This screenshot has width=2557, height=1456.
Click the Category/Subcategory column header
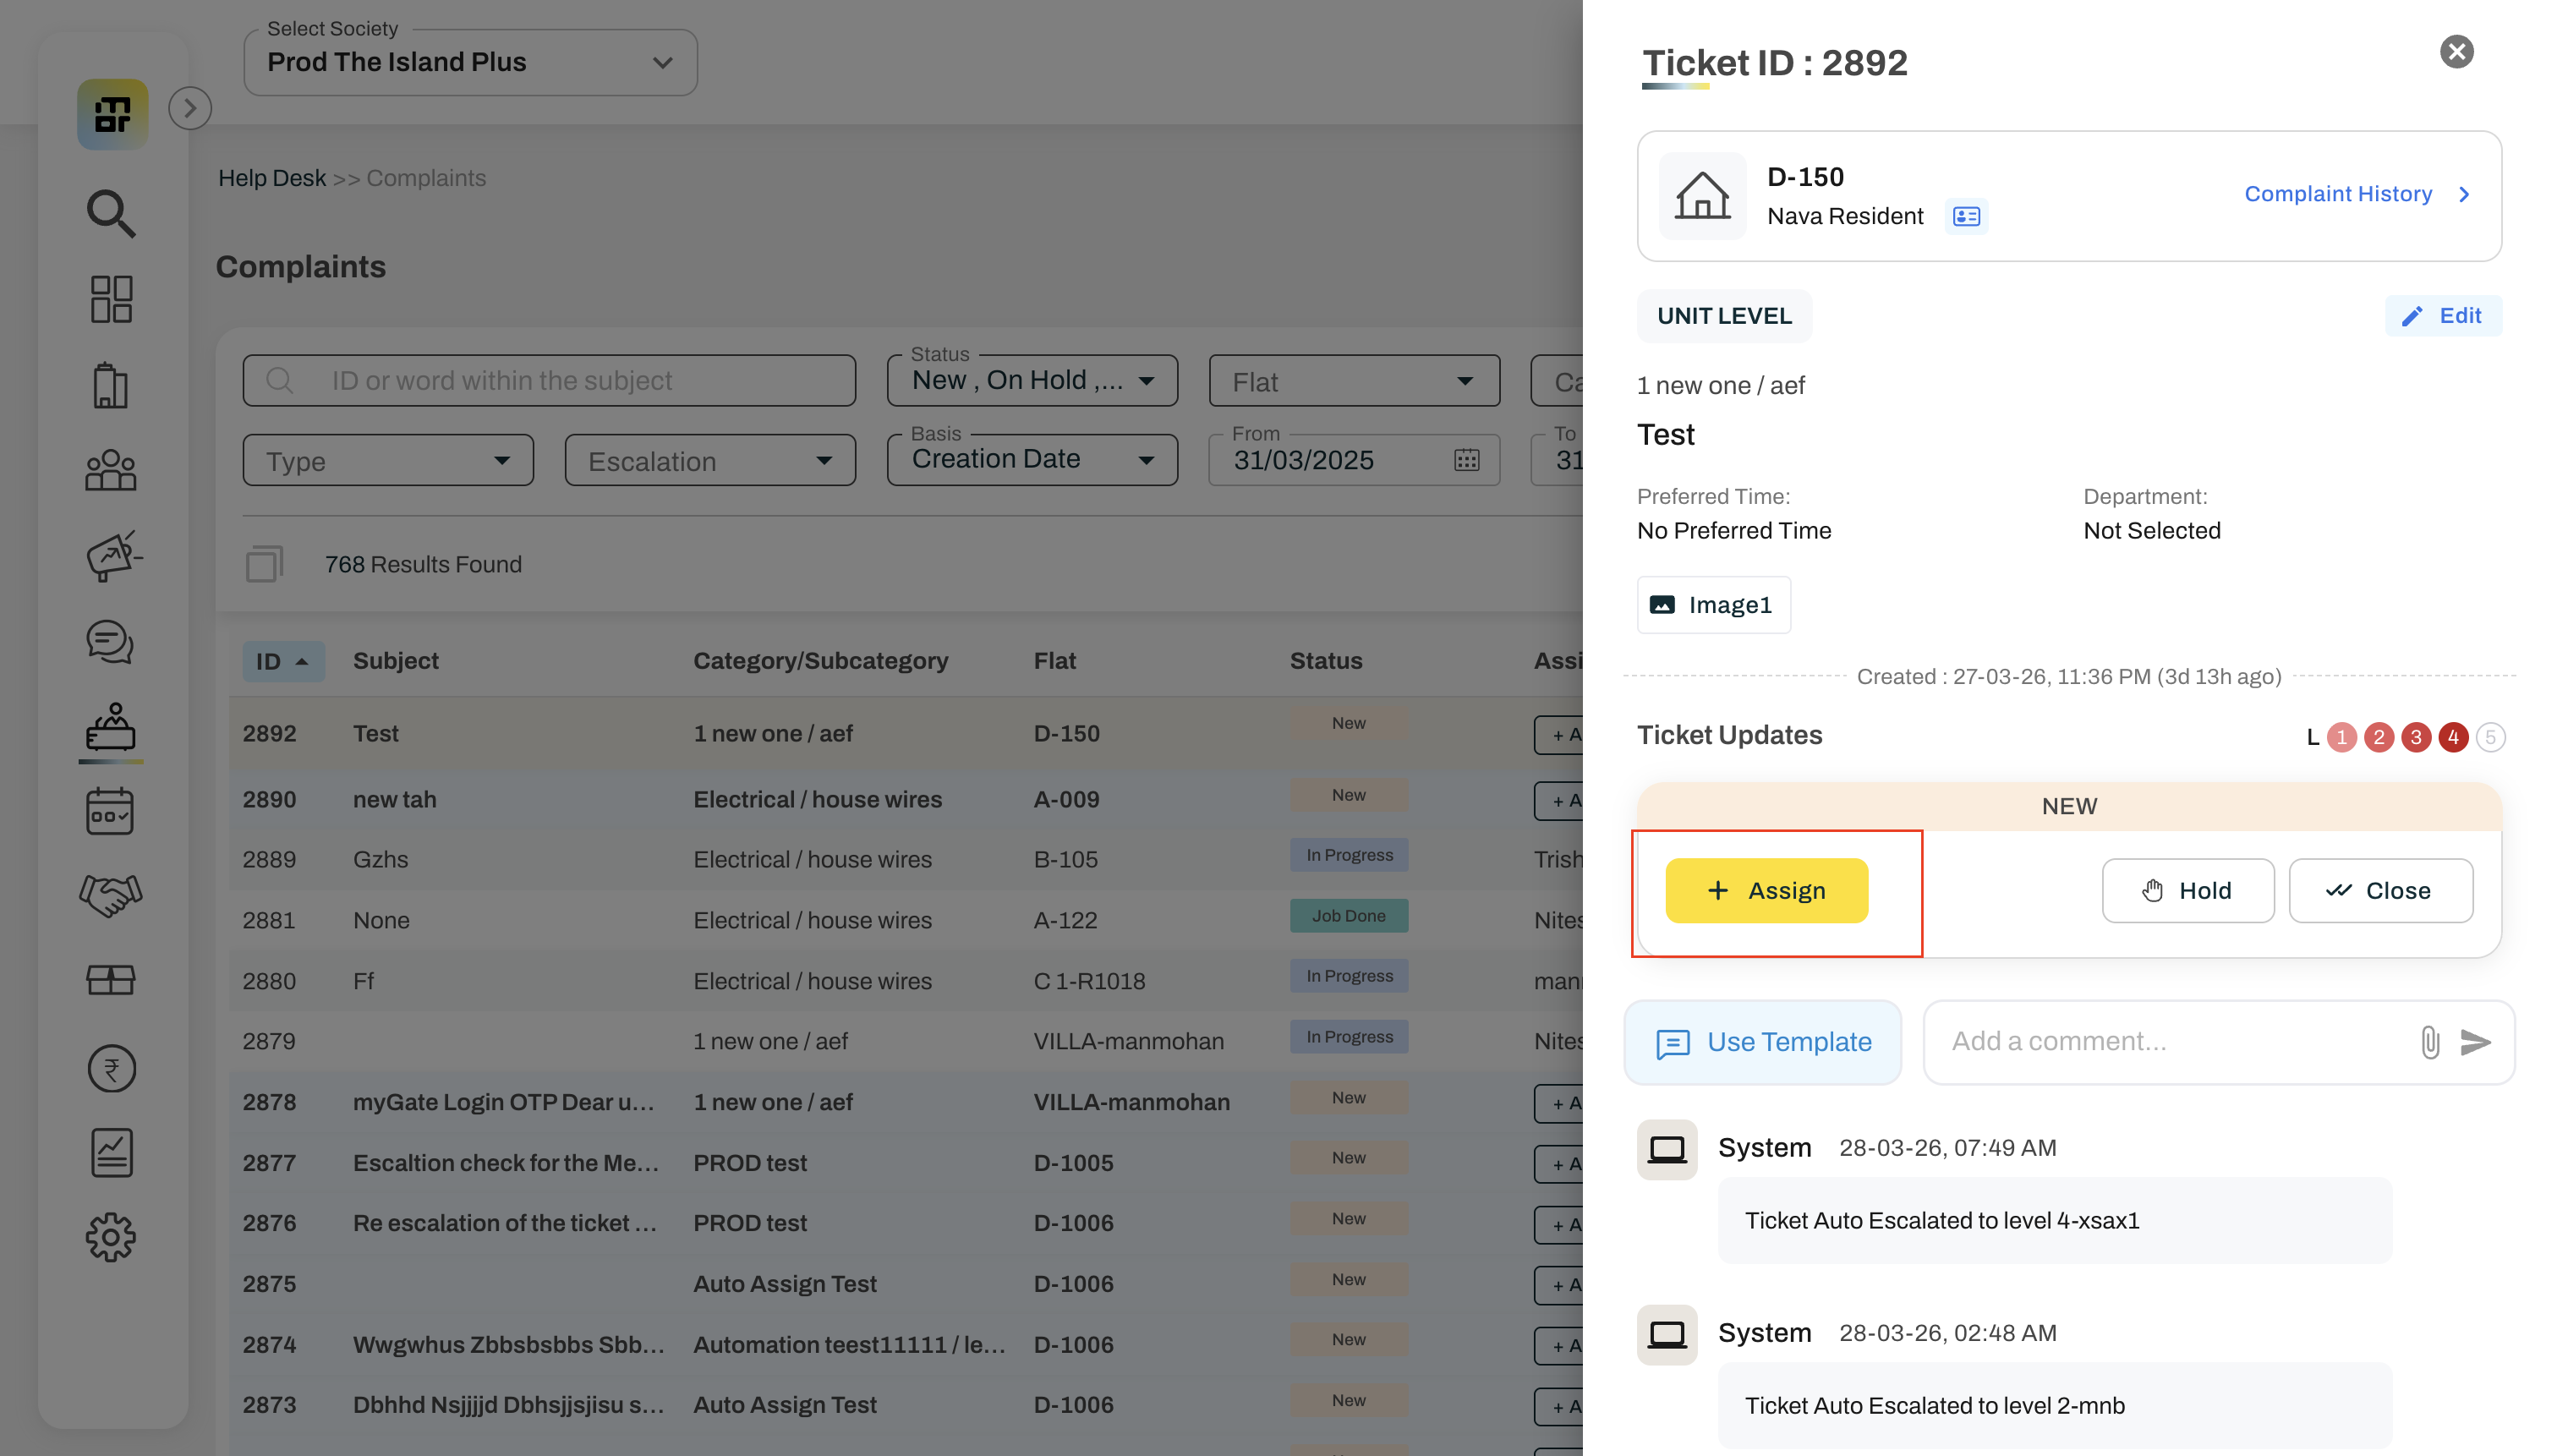[820, 661]
